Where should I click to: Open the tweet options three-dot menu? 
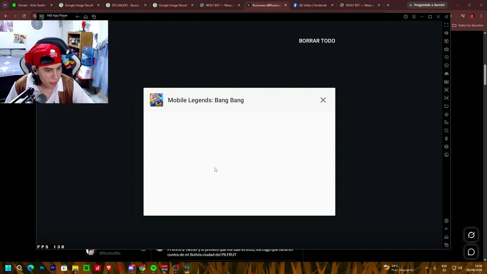(143, 250)
